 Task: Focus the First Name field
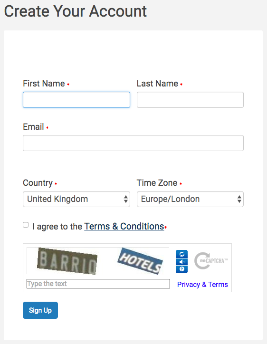[x=76, y=100]
